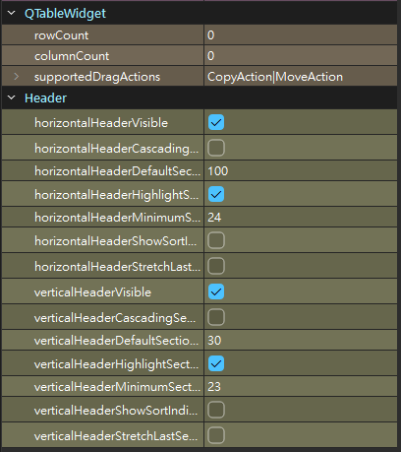The height and width of the screenshot is (452, 401).
Task: Select horizontalHeaderMinimumS... property label
Action: click(x=117, y=218)
